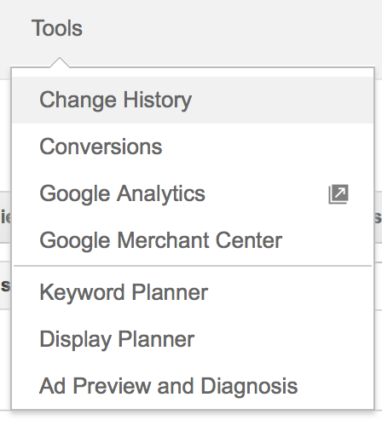Open the Tools menu header
Viewport: 382px width, 426px height.
[x=57, y=28]
